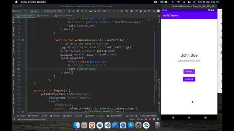Image resolution: width=234 pixels, height=131 pixels.
Task: Open the Structure side panel
Action: pos(14,85)
